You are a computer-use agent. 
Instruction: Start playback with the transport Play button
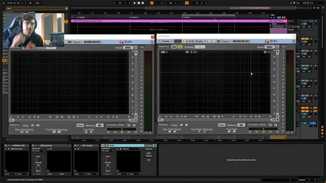[134, 3]
